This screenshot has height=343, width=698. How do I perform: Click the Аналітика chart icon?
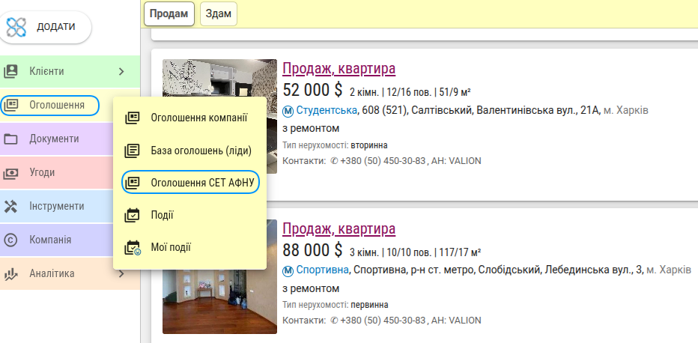(11, 274)
